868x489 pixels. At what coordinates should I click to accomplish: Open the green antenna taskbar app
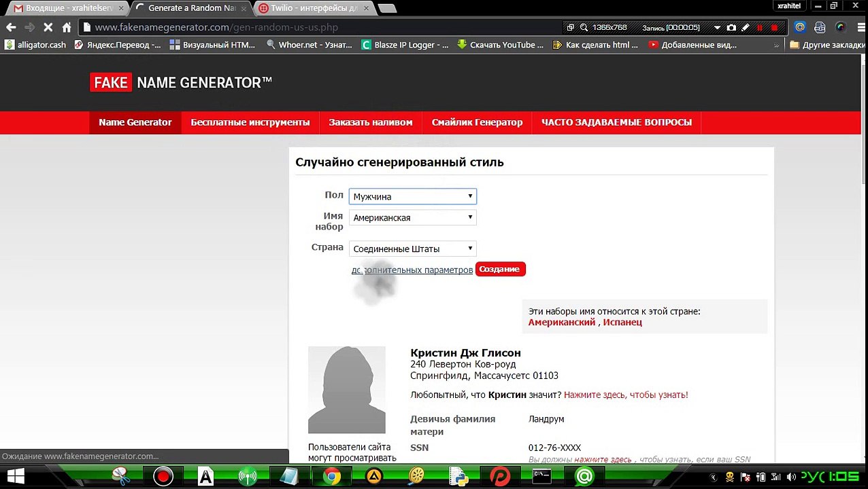[248, 477]
